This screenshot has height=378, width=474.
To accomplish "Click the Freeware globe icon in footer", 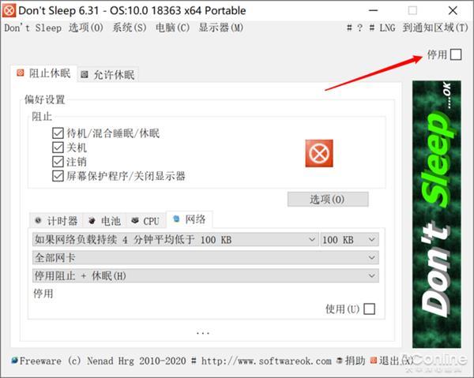I will point(14,361).
